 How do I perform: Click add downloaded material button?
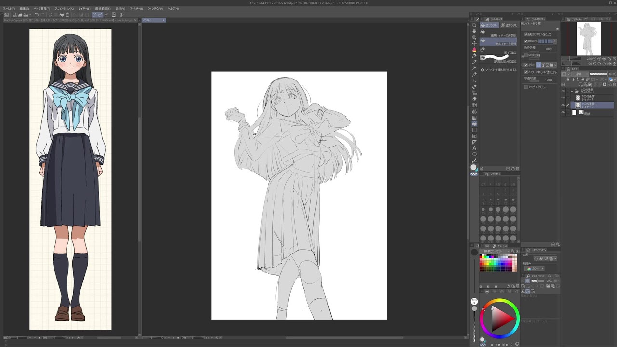pos(498,70)
